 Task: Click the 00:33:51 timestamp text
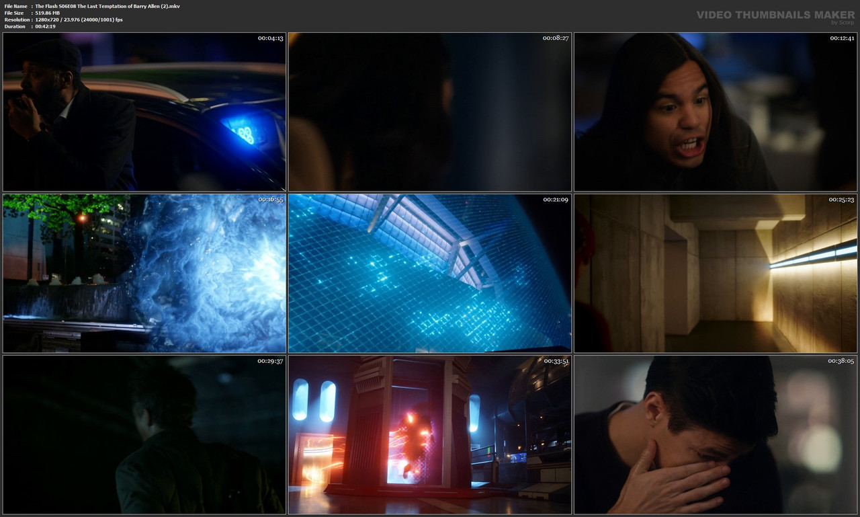(556, 361)
